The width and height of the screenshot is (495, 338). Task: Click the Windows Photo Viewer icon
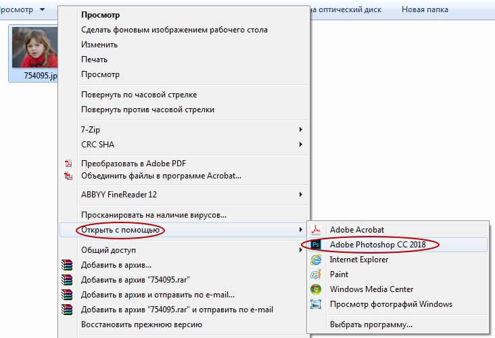pos(316,304)
